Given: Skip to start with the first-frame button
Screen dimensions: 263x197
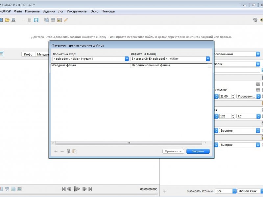Looking at the screenshot, I should click(64, 189).
